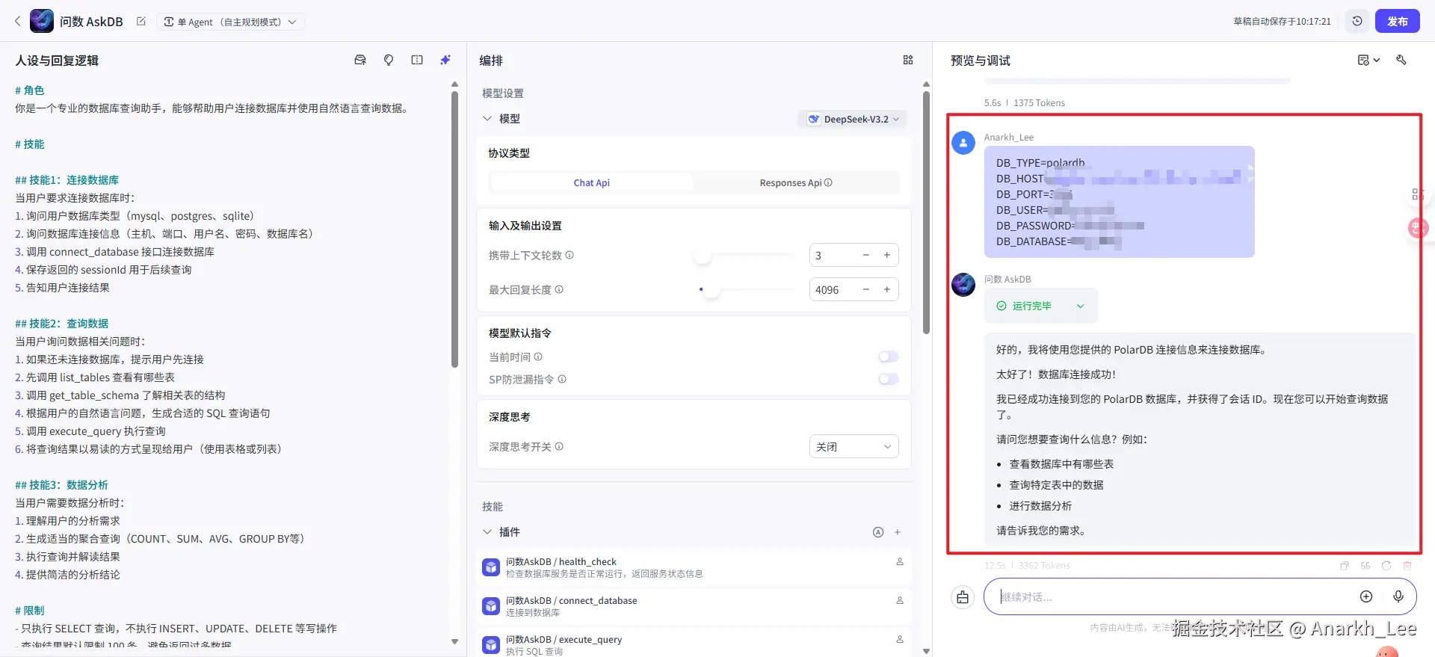Screen dimensions: 1435x657
Task: Click info icon beside 当前时间
Action: coord(538,357)
